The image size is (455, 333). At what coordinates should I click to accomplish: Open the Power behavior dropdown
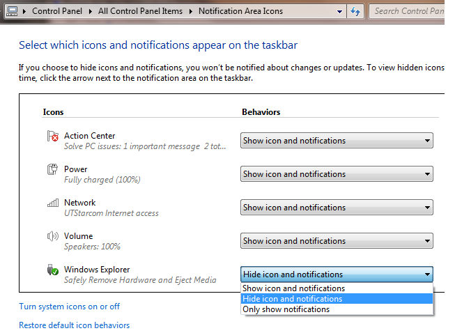pyautogui.click(x=337, y=174)
